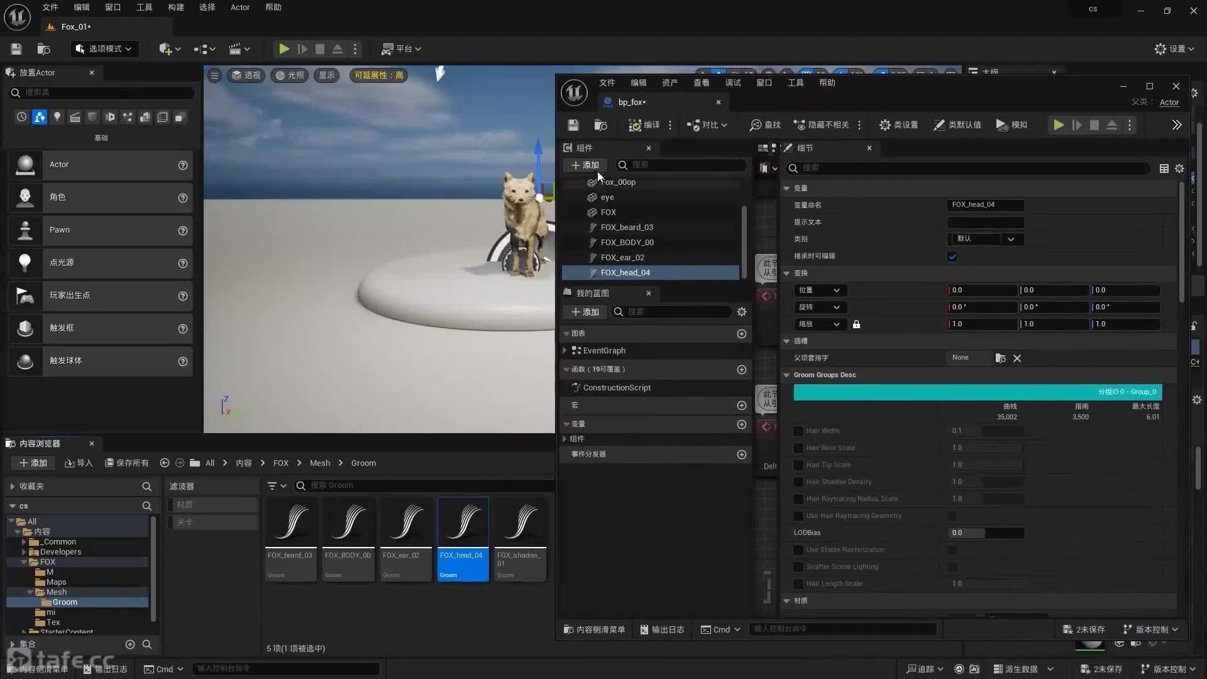Browse for parent socket icon

(x=1000, y=358)
